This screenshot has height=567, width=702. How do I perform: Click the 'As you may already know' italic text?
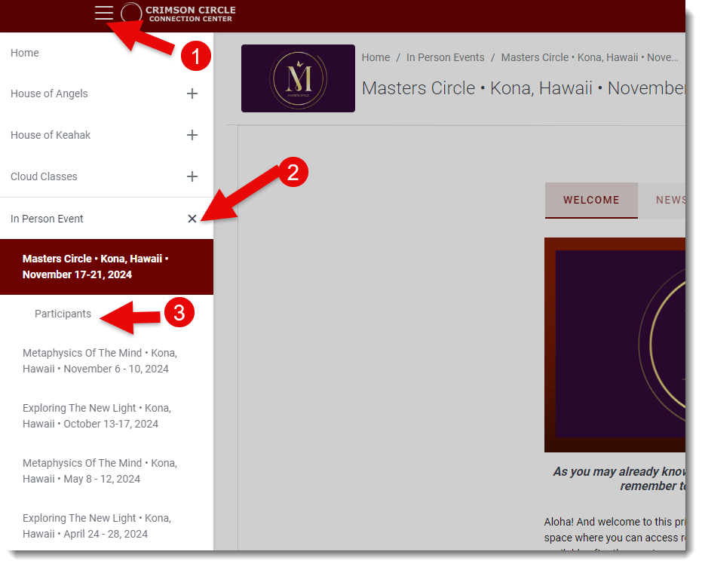[619, 479]
